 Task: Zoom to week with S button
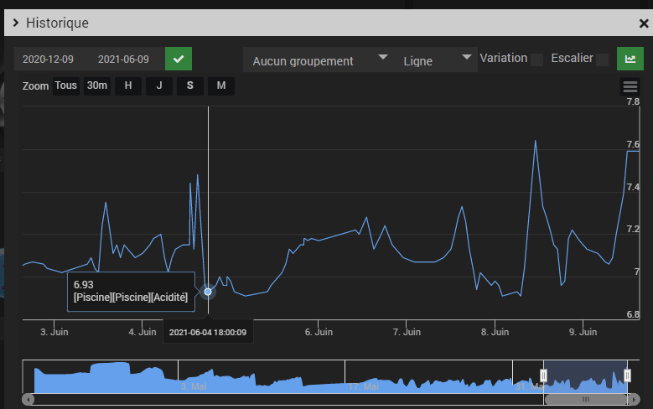coord(190,85)
